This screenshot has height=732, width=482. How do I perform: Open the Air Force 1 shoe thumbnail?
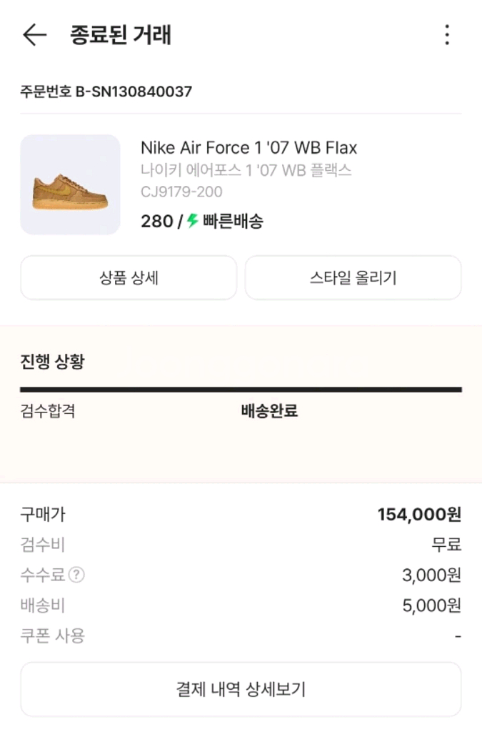click(70, 184)
